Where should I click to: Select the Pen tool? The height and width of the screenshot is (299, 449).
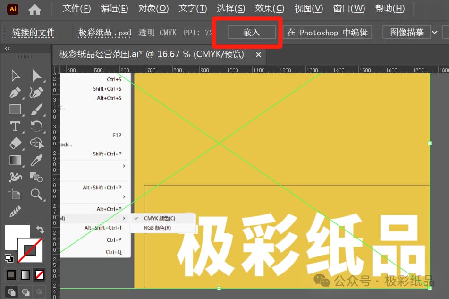click(16, 93)
